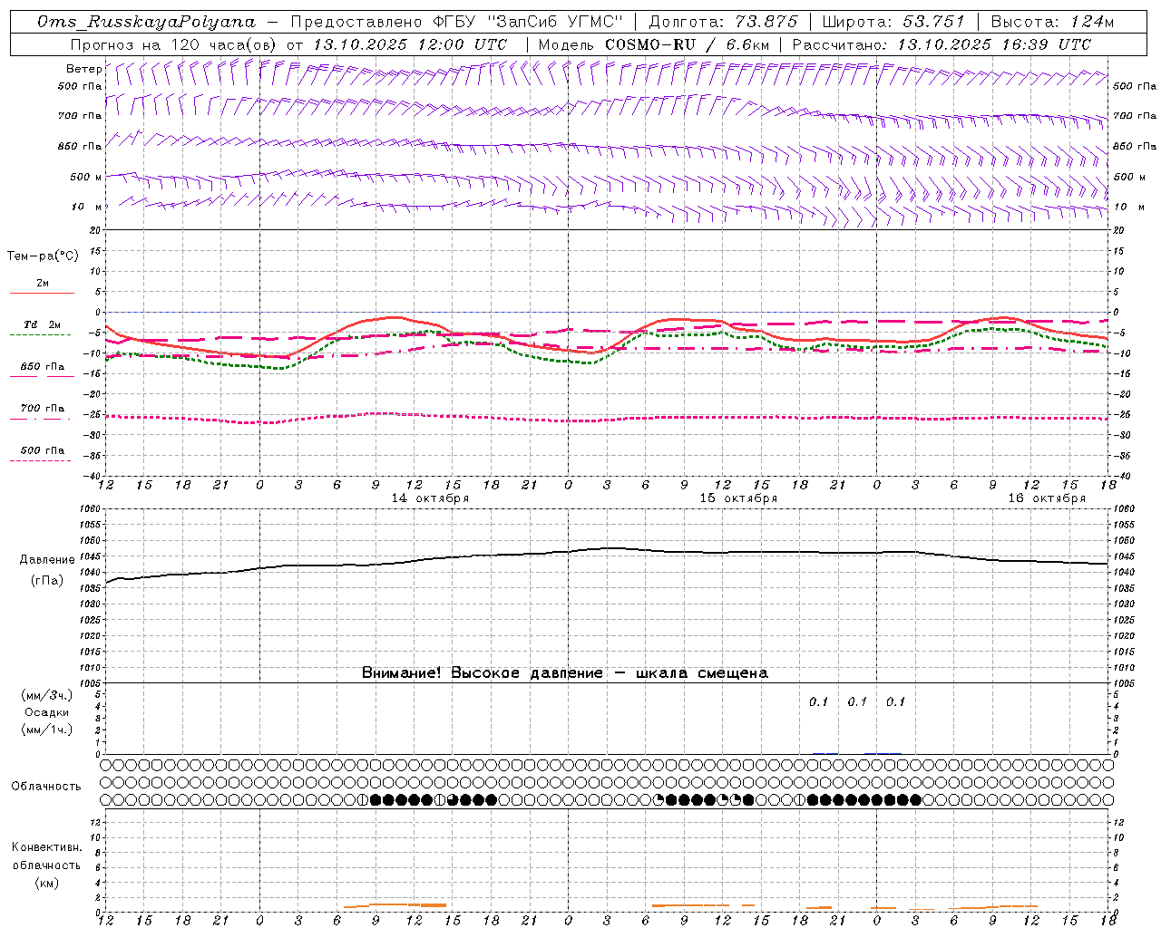The height and width of the screenshot is (928, 1161).
Task: Click the Высота: 124м value
Action: click(1052, 22)
